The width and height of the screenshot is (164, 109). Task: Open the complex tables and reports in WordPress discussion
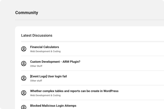[x=74, y=91]
